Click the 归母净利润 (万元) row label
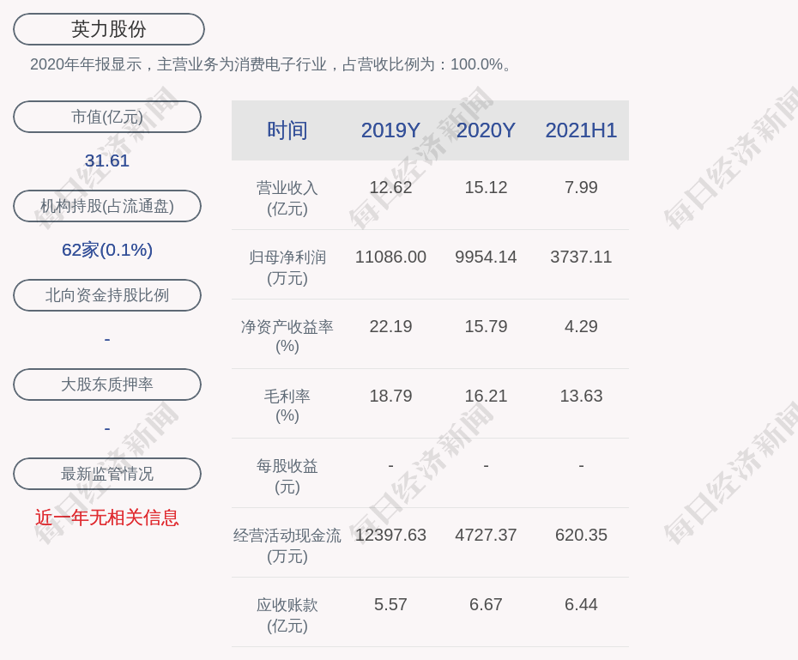 tap(287, 268)
